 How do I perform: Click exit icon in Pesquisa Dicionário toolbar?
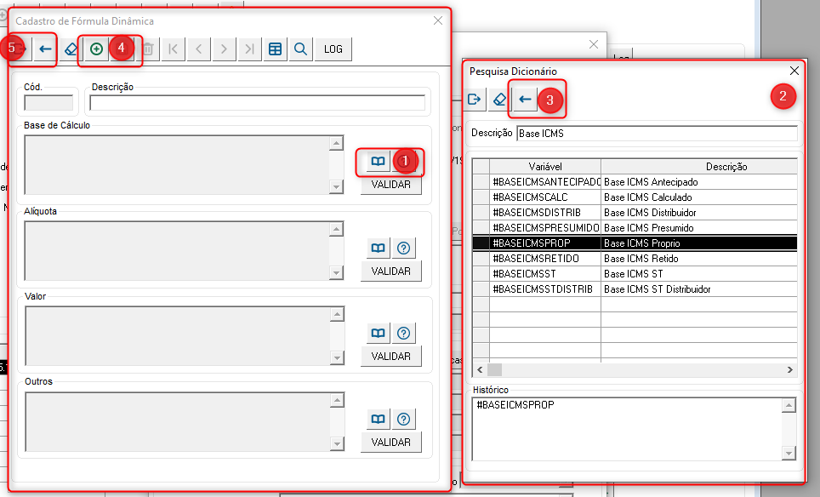click(475, 100)
